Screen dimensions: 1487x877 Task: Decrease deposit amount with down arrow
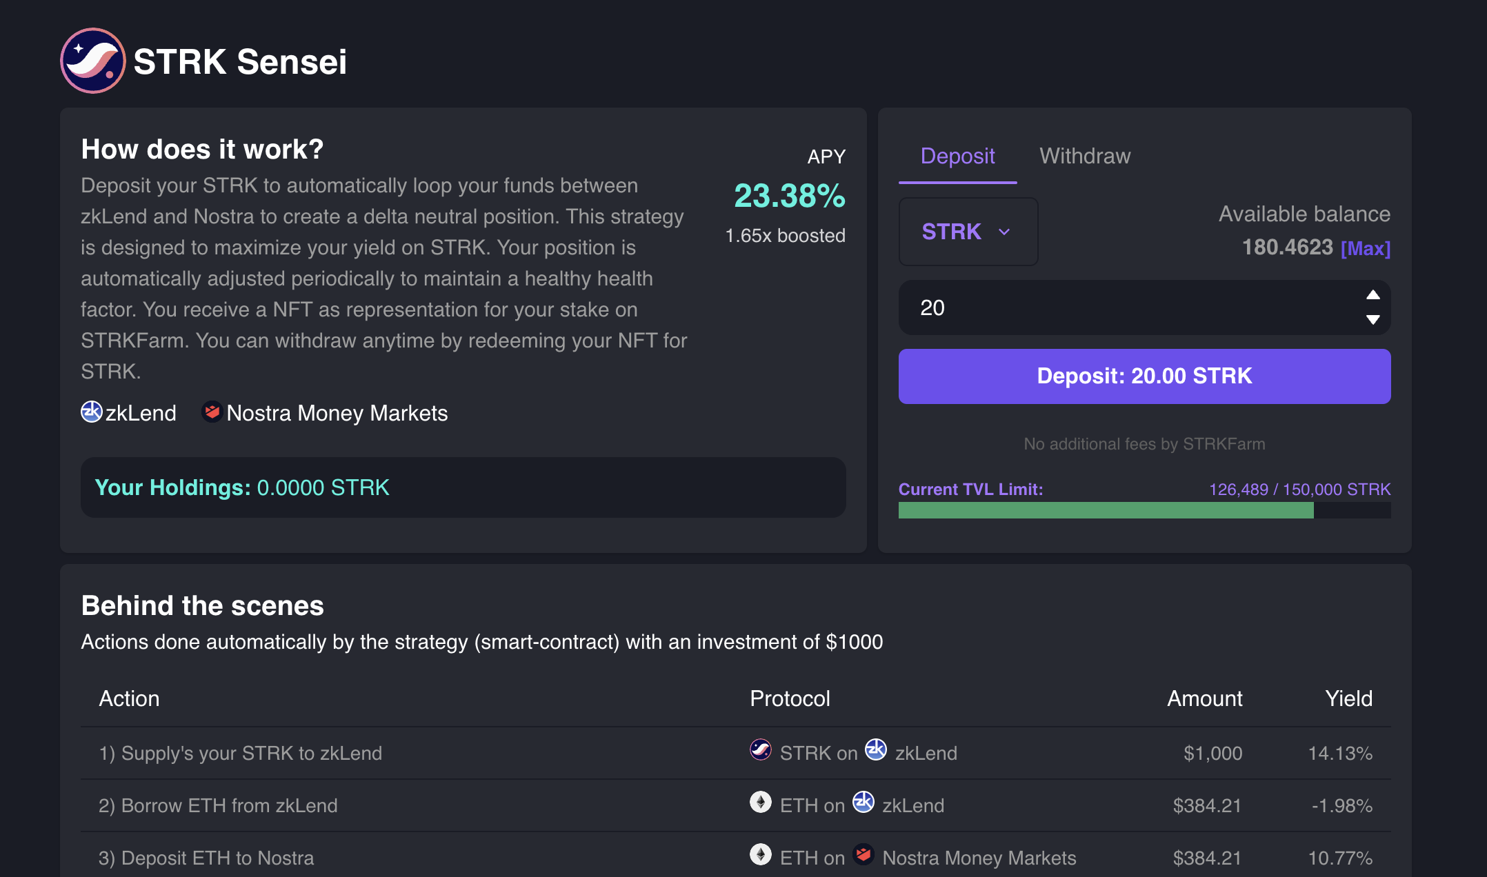1373,320
